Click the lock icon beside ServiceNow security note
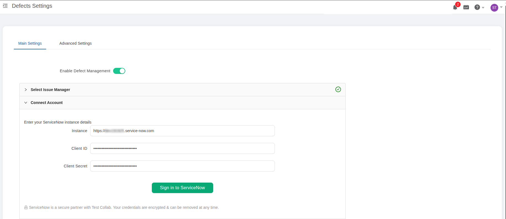This screenshot has height=219, width=506. (26, 207)
